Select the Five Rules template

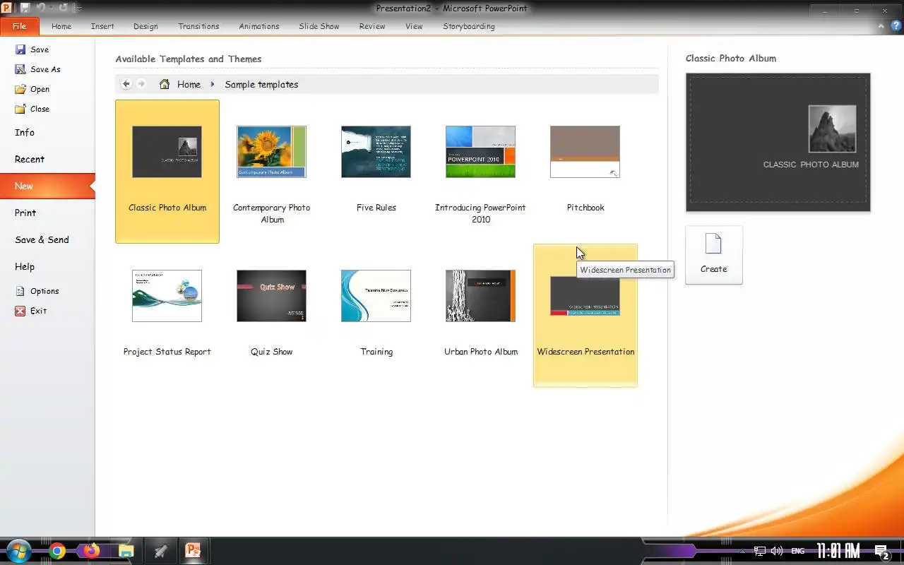click(x=376, y=172)
